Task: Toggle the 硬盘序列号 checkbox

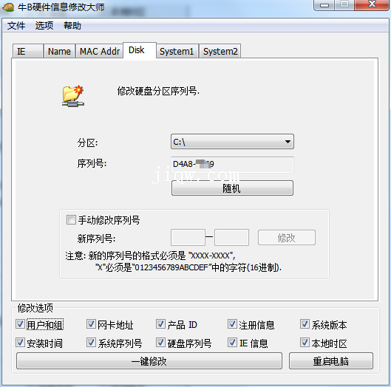Action: pos(160,343)
